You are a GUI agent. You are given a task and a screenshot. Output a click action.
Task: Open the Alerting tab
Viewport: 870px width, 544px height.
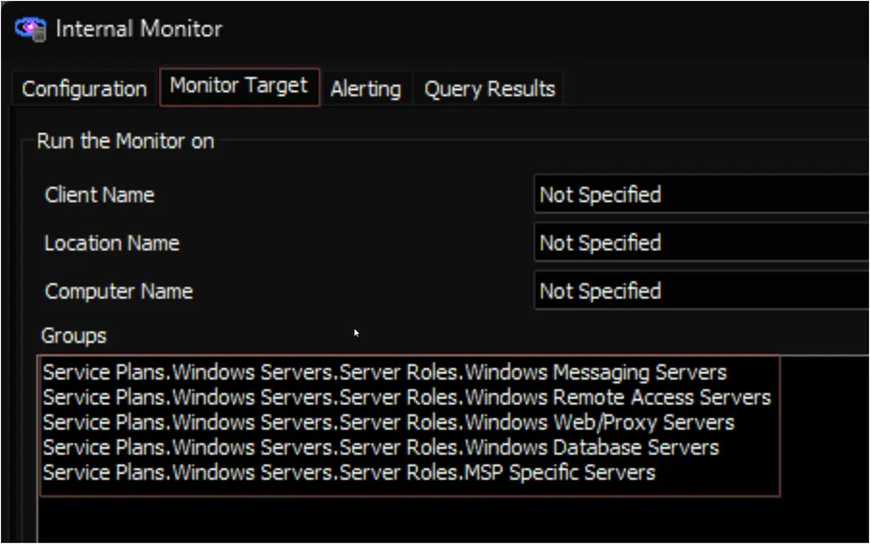pos(365,89)
